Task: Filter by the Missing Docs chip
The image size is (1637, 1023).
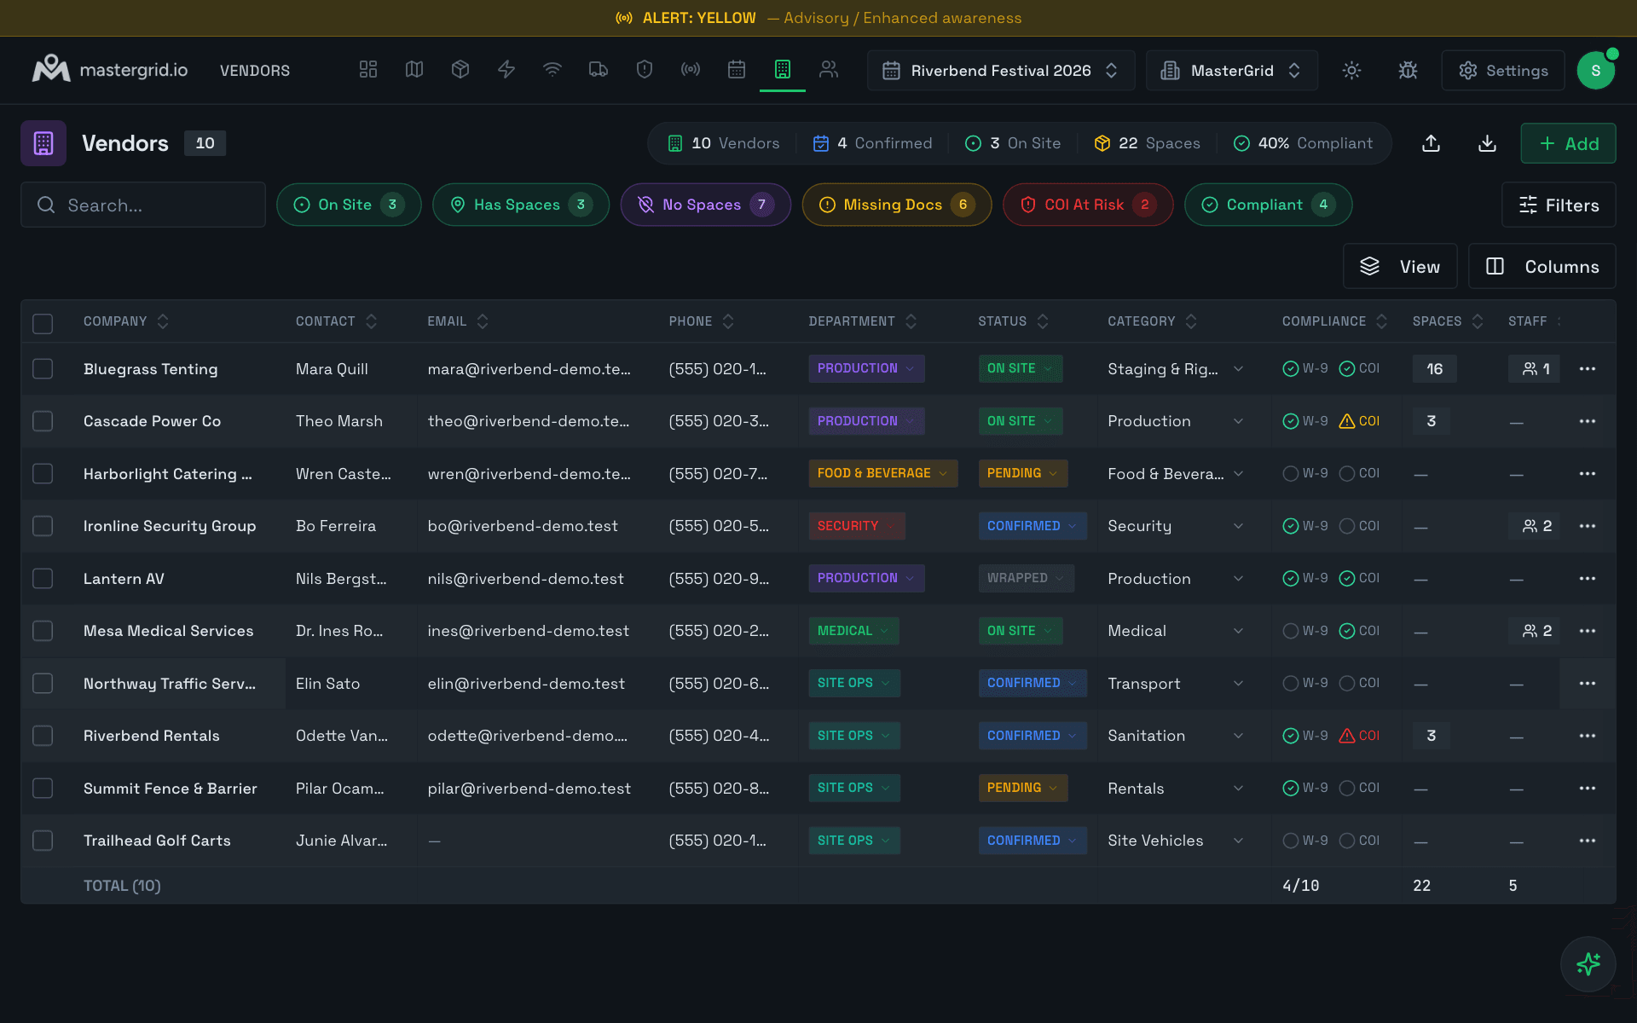Action: click(x=896, y=205)
